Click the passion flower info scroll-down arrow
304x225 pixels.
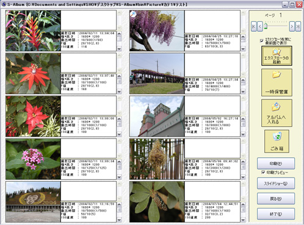pos(119,91)
